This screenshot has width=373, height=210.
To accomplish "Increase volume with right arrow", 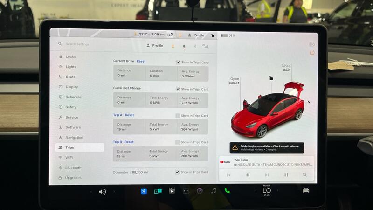I will pyautogui.click(x=114, y=191).
